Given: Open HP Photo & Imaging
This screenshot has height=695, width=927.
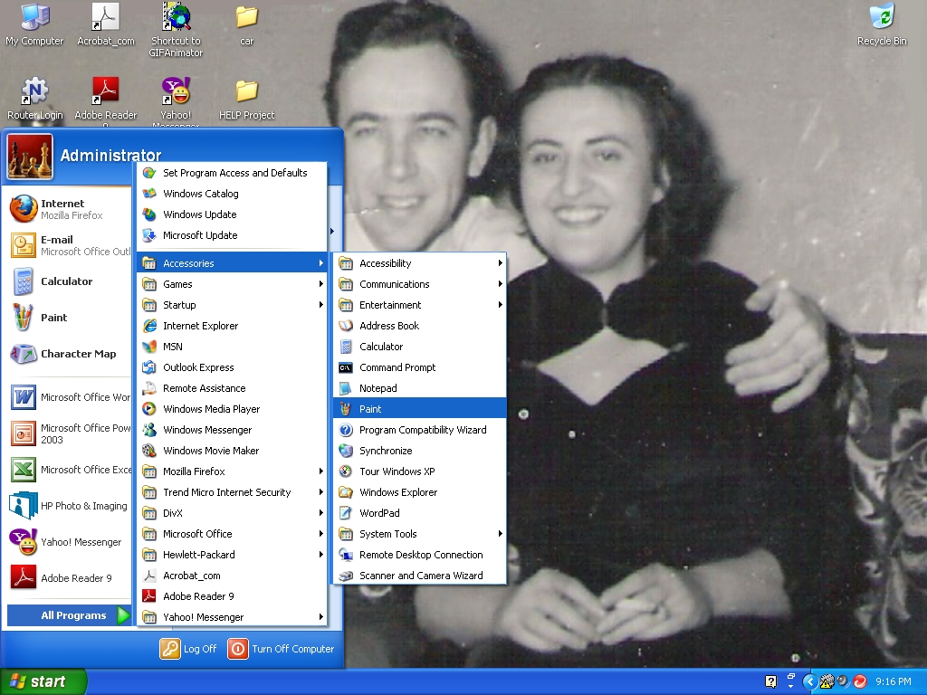Looking at the screenshot, I should tap(67, 506).
